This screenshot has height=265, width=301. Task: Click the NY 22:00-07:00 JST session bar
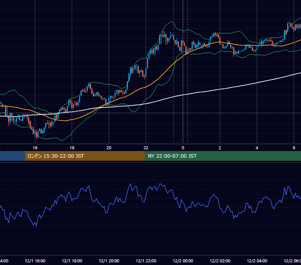click(x=223, y=156)
